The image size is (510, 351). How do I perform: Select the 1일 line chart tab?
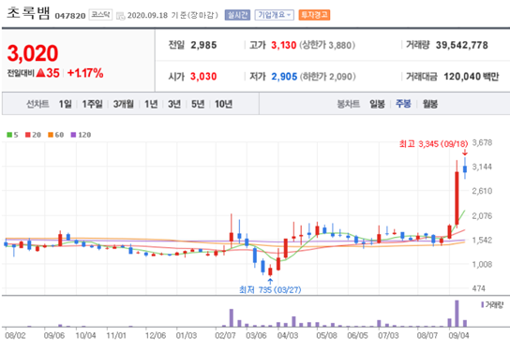65,104
